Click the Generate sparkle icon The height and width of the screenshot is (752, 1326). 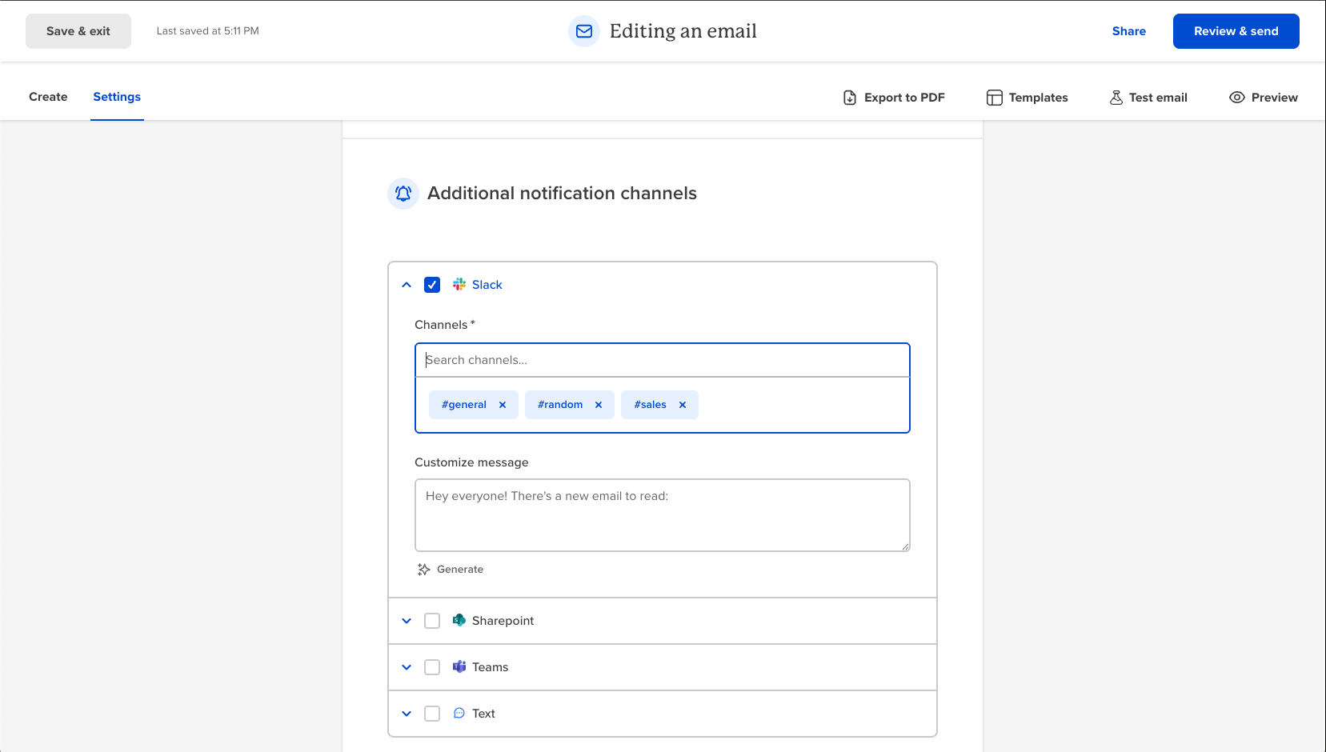pyautogui.click(x=424, y=570)
